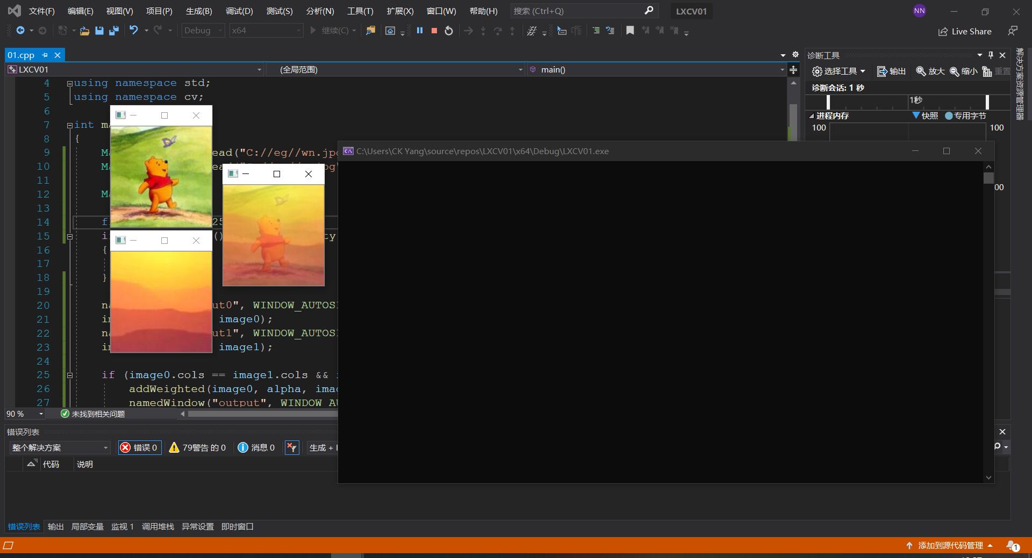The height and width of the screenshot is (558, 1032).
Task: Stop debugging with red square icon
Action: pos(434,31)
